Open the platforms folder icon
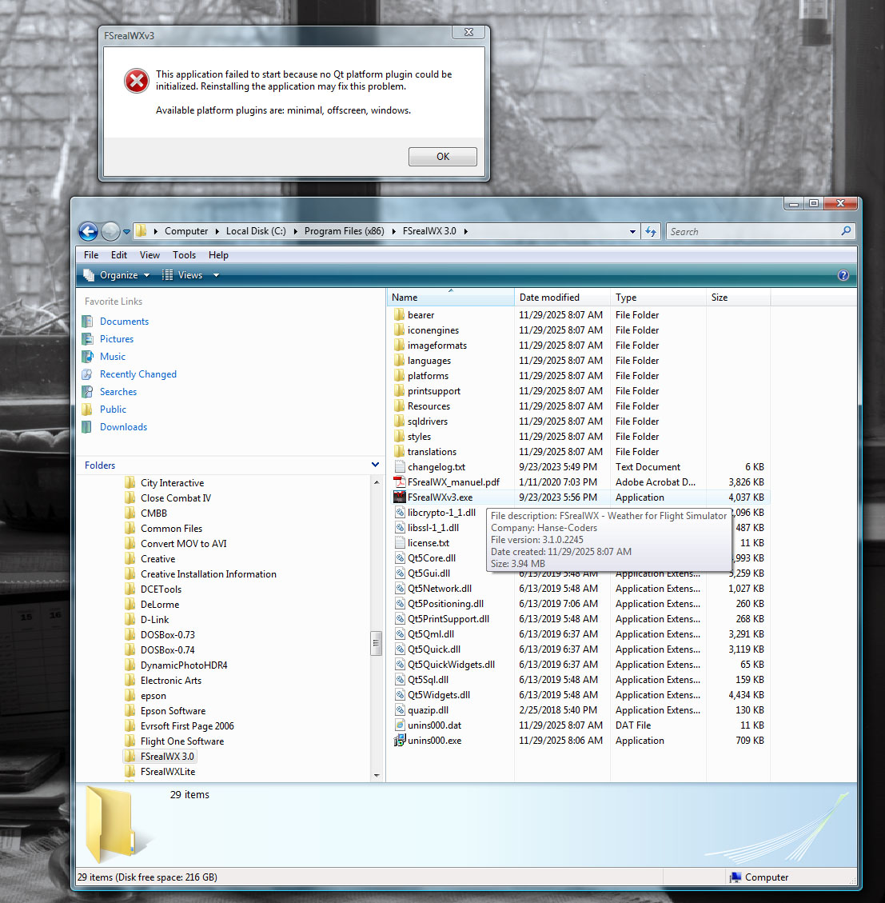The image size is (885, 903). 400,376
